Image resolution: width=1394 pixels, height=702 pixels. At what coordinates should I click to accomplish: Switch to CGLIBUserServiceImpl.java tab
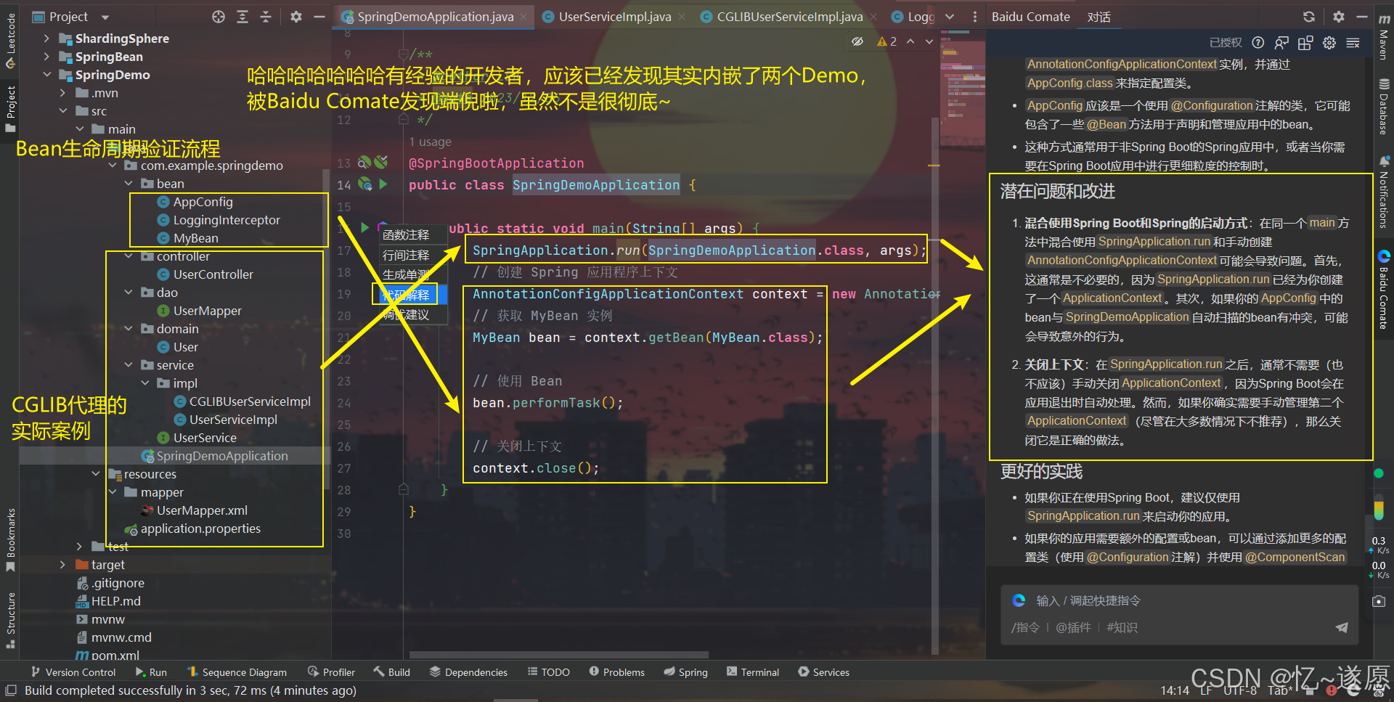click(789, 17)
